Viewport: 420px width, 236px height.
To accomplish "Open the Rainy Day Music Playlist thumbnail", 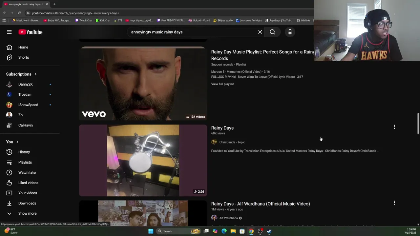I will pos(143,84).
